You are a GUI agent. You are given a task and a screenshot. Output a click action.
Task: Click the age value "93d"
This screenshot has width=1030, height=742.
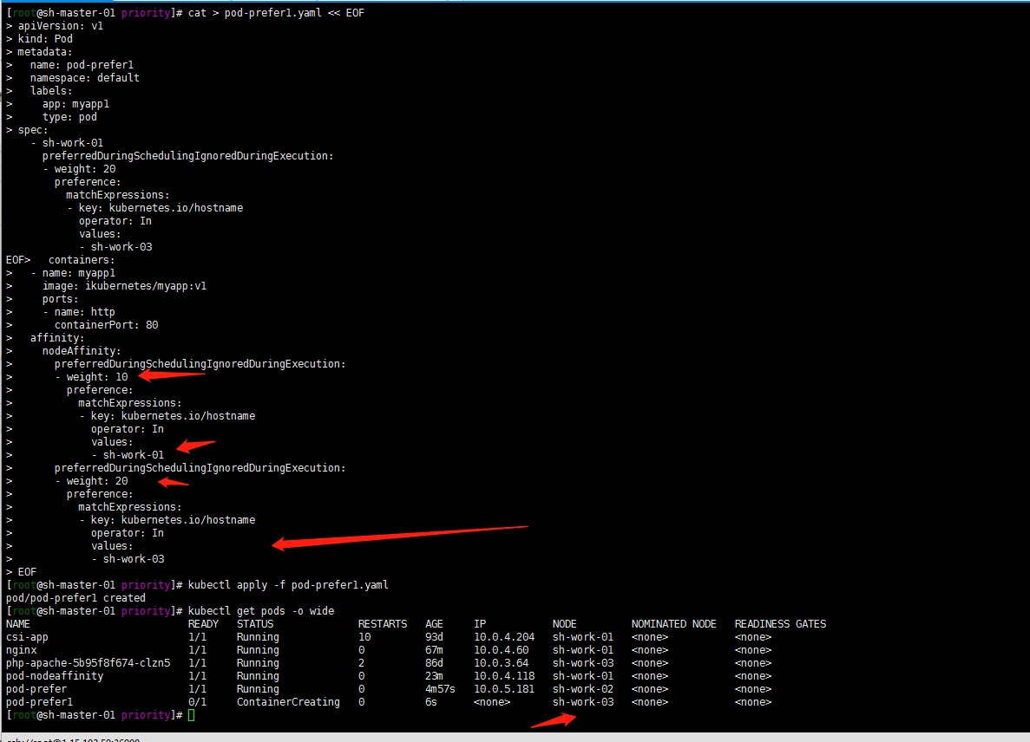pyautogui.click(x=434, y=638)
